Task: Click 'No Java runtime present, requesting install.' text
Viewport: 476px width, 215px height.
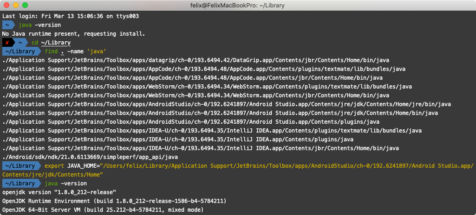Action: coord(73,34)
